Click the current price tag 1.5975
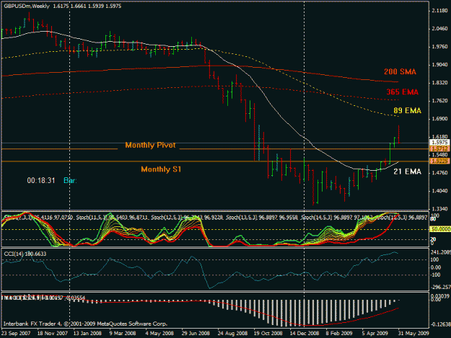Image resolution: width=451 pixels, height=338 pixels. (x=439, y=143)
